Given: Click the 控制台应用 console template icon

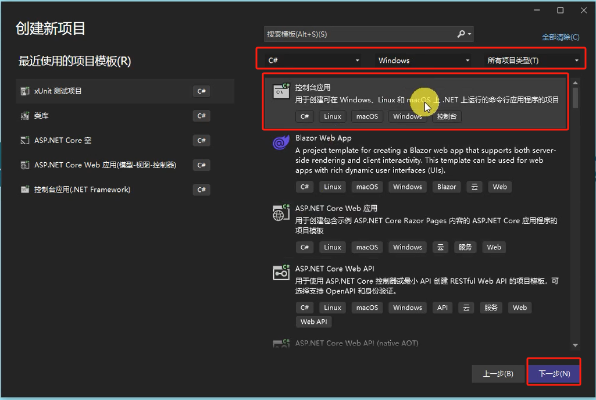Looking at the screenshot, I should (x=281, y=91).
